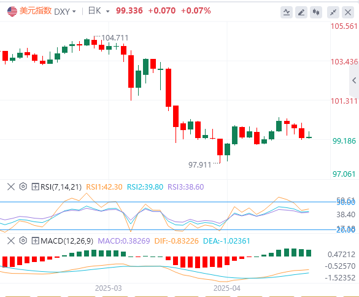This screenshot has width=359, height=297.
Task: Open MACD indicator settings gear
Action: coord(23,241)
